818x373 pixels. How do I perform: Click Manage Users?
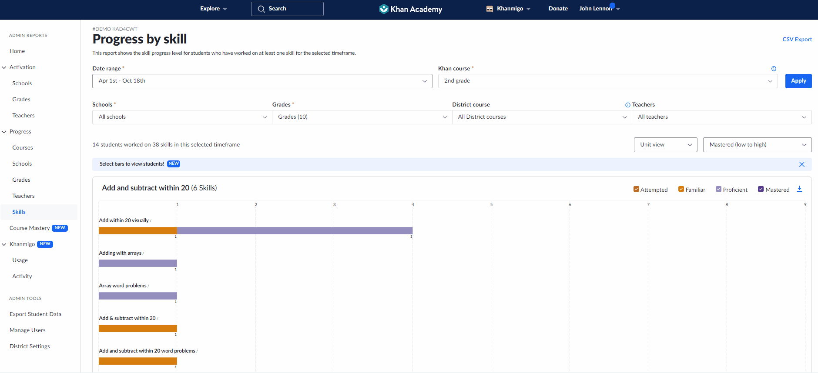tap(27, 330)
